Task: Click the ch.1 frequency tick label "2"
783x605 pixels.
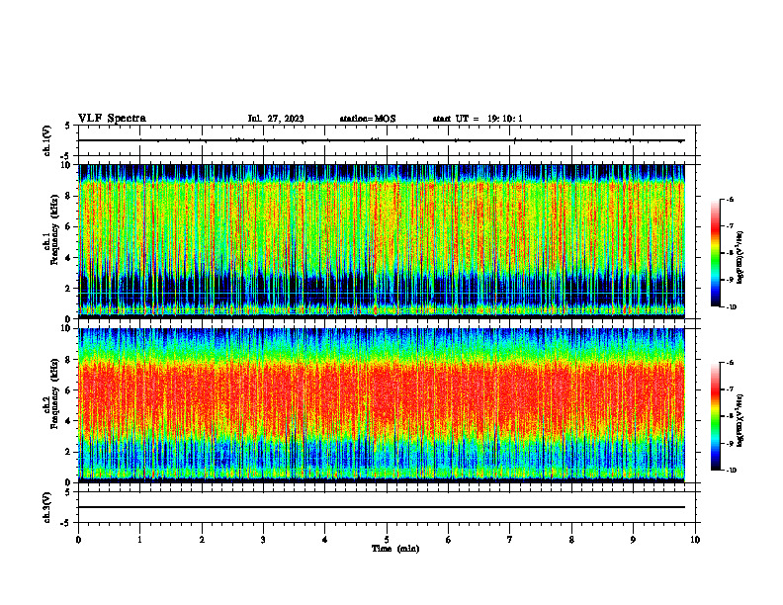Action: [68, 289]
